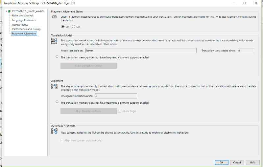Select the On radio button
The width and height of the screenshot is (263, 167).
click(x=73, y=27)
